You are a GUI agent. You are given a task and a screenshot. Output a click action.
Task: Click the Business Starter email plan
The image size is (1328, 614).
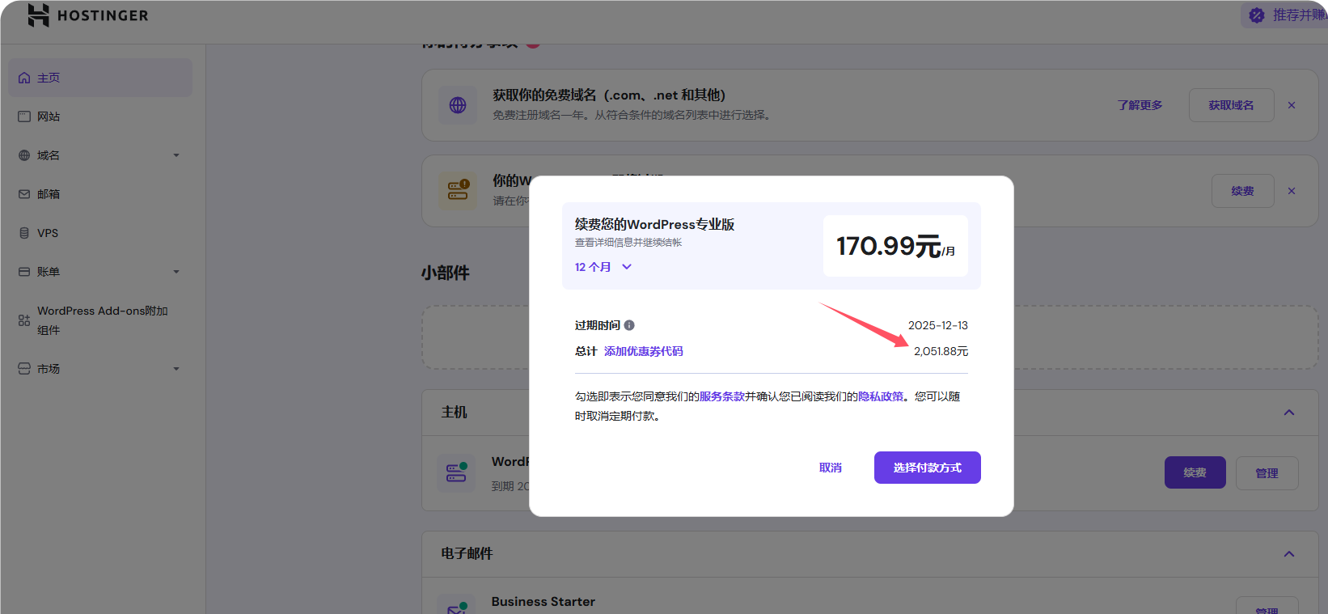[543, 602]
